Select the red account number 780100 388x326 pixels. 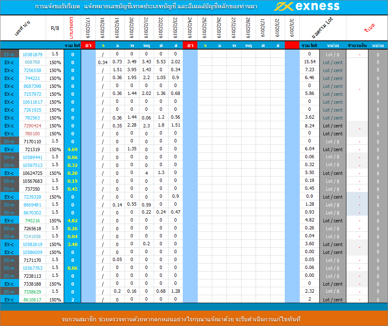[32, 134]
